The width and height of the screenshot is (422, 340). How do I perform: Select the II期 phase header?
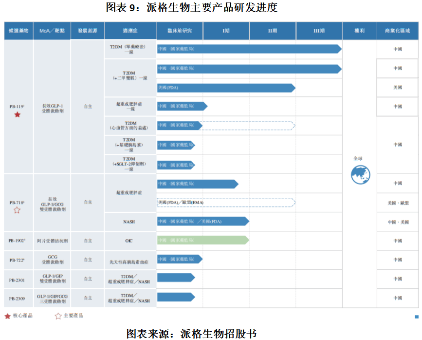tap(273, 31)
